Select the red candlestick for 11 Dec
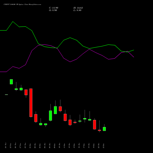The width and height of the screenshot is (153, 153). pos(65,117)
